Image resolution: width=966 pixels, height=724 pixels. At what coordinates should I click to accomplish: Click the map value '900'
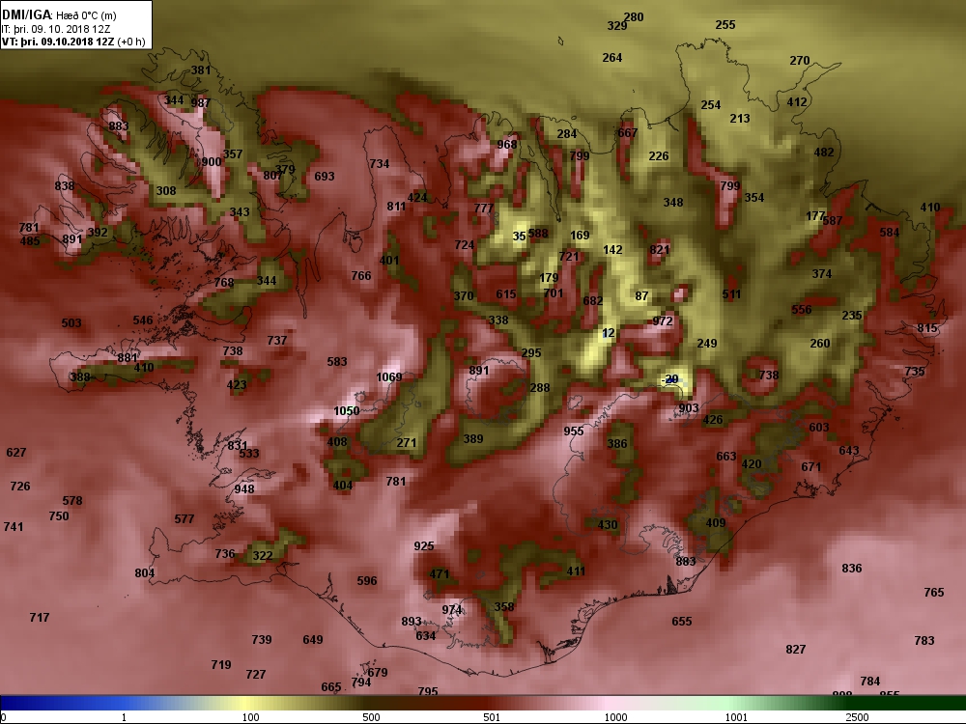tap(212, 162)
